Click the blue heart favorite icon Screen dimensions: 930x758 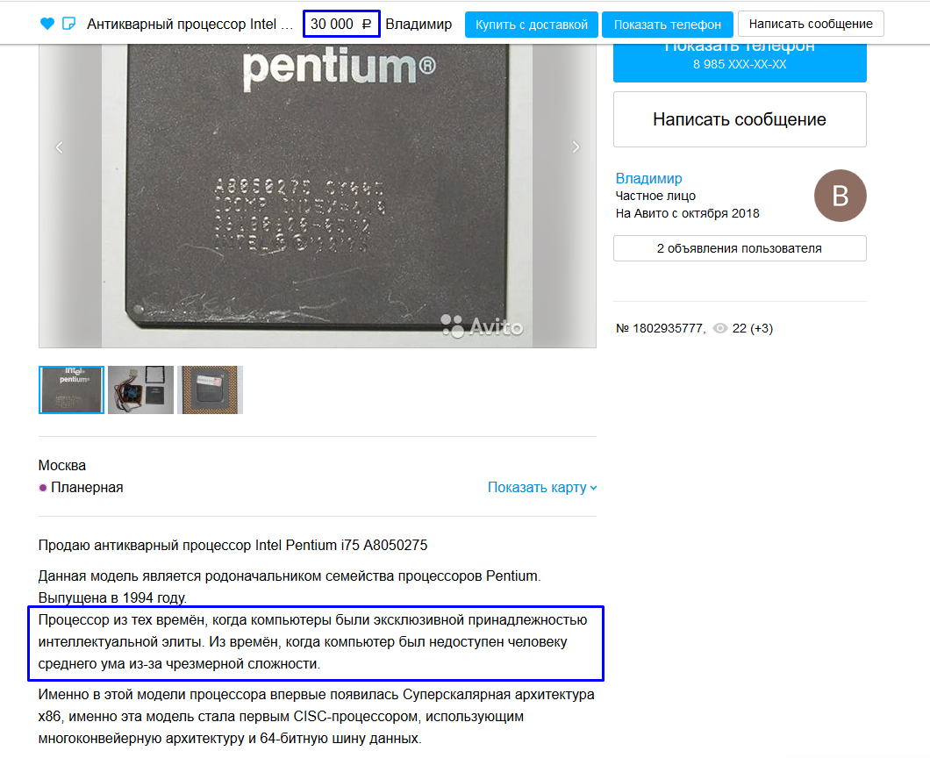[x=46, y=24]
